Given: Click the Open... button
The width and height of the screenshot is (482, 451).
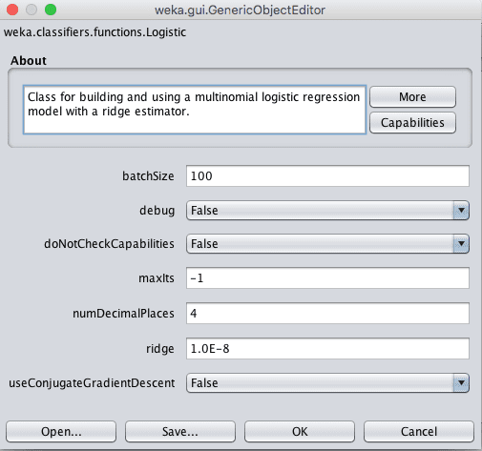Looking at the screenshot, I should (x=61, y=432).
